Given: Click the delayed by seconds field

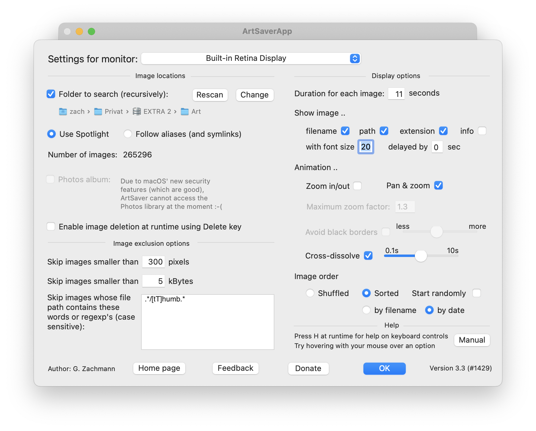Looking at the screenshot, I should point(437,147).
